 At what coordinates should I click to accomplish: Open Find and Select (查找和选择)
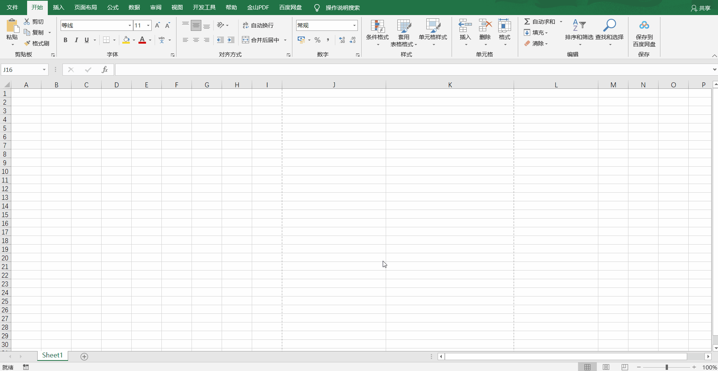point(610,32)
